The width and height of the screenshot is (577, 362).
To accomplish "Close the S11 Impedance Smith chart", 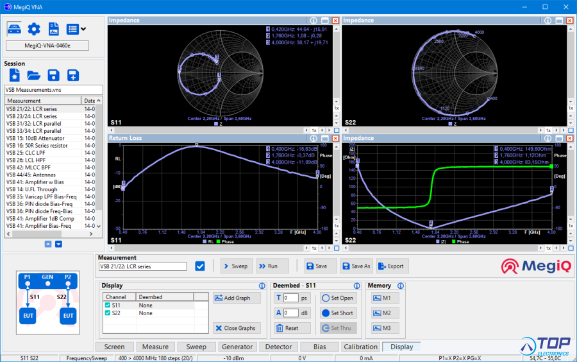I will pyautogui.click(x=335, y=21).
